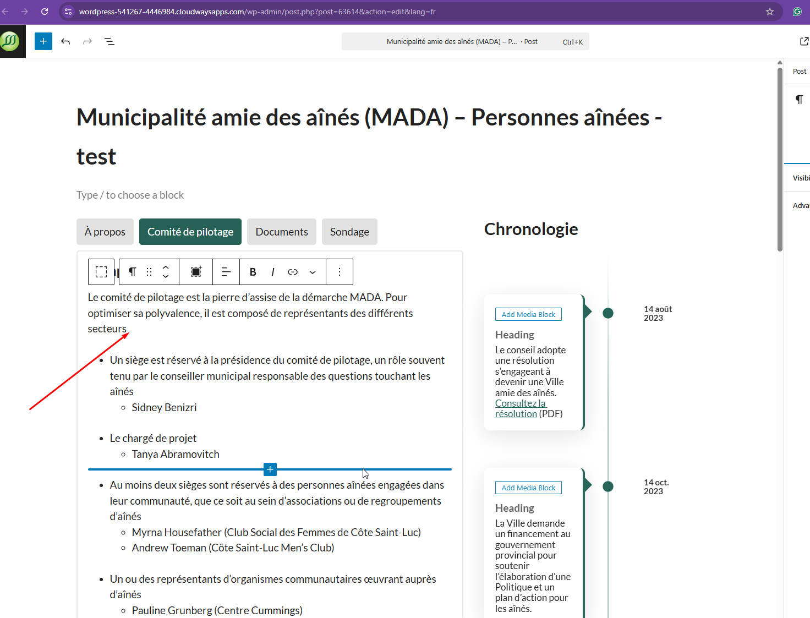
Task: Toggle italic formatting
Action: [x=273, y=272]
